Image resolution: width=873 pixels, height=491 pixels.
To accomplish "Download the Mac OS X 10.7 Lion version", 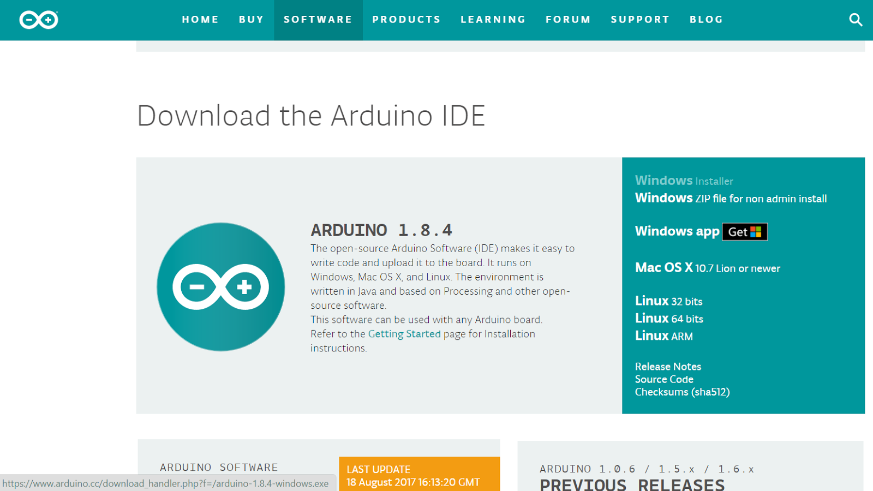I will [x=707, y=268].
